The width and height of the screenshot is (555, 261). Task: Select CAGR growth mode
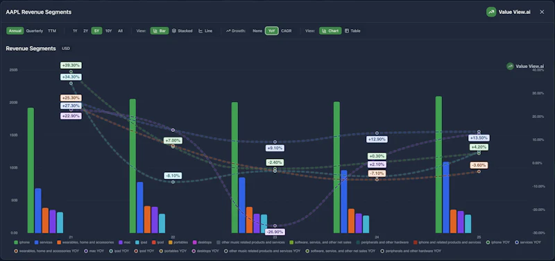[x=286, y=31]
